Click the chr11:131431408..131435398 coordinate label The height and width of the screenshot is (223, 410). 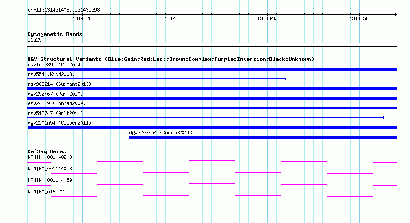pos(64,10)
